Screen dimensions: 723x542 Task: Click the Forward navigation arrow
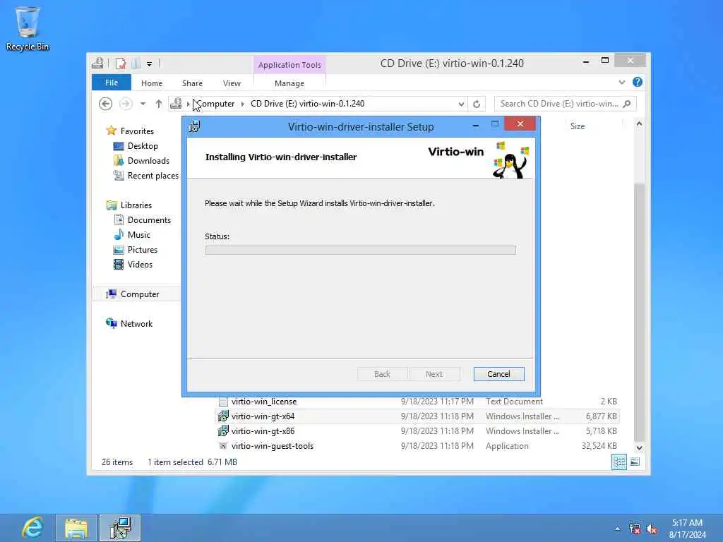[x=126, y=104]
